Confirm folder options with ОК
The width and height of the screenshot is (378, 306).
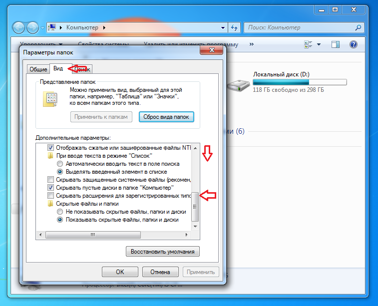[x=120, y=272]
